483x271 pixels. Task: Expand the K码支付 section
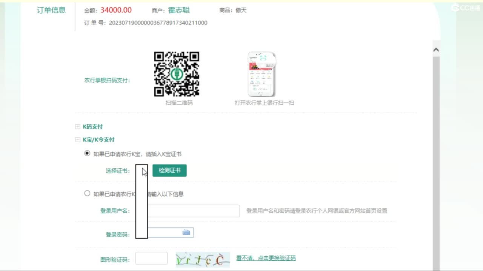click(x=78, y=127)
